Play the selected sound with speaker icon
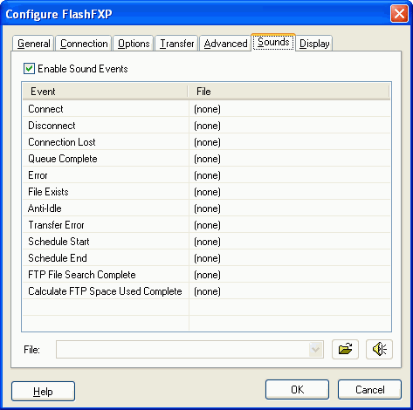 click(379, 349)
